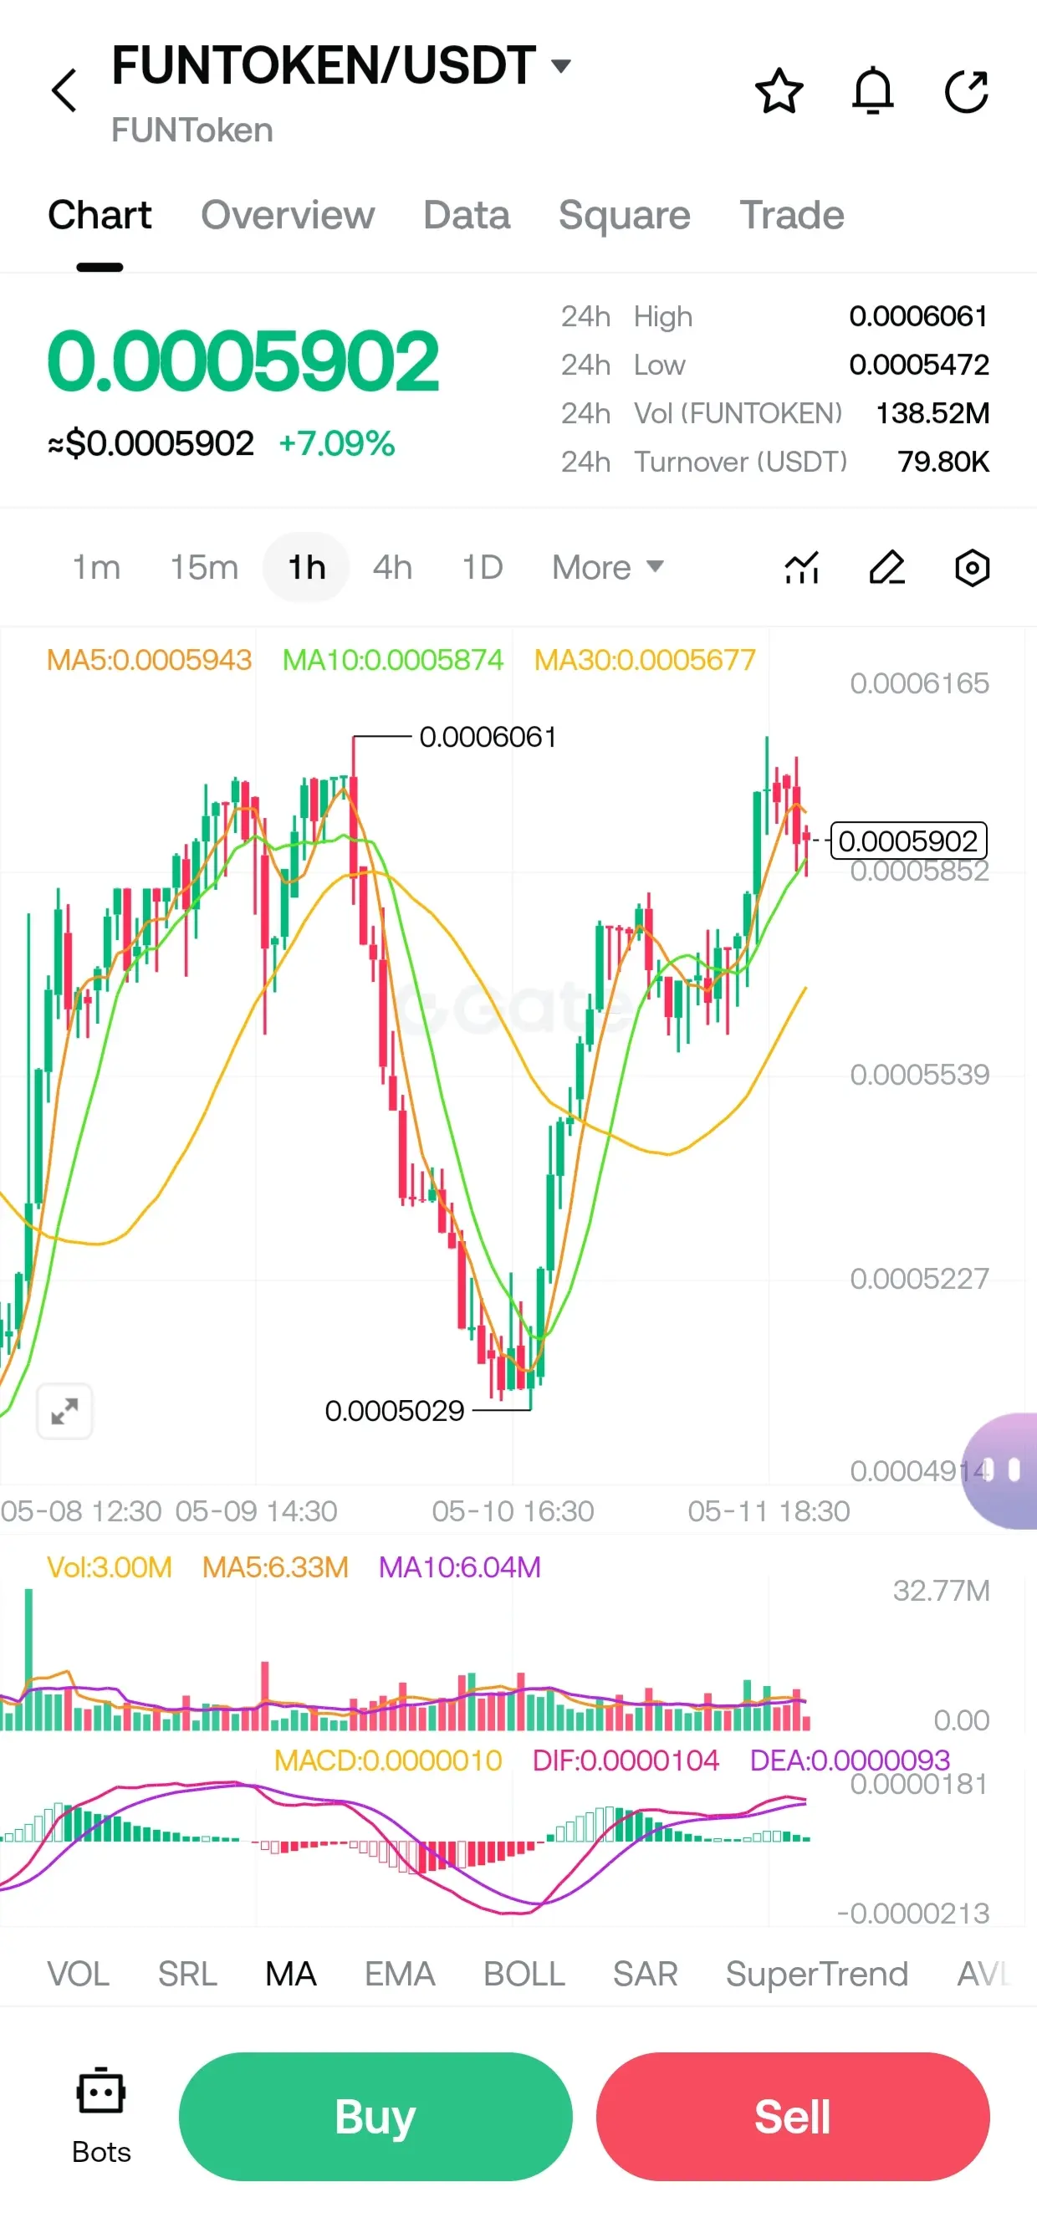Tap the share icon in the header
The height and width of the screenshot is (2228, 1037).
(966, 91)
